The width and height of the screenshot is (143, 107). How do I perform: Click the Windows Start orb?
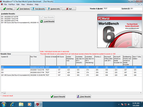pyautogui.click(x=4, y=104)
